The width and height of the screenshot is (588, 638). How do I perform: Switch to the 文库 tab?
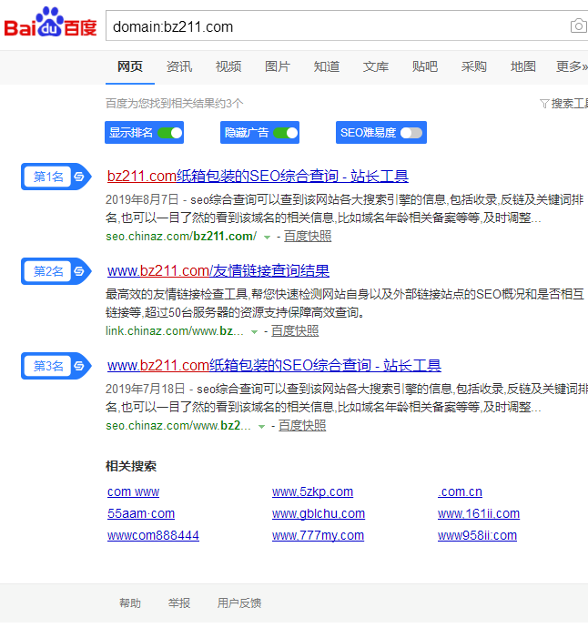(376, 66)
